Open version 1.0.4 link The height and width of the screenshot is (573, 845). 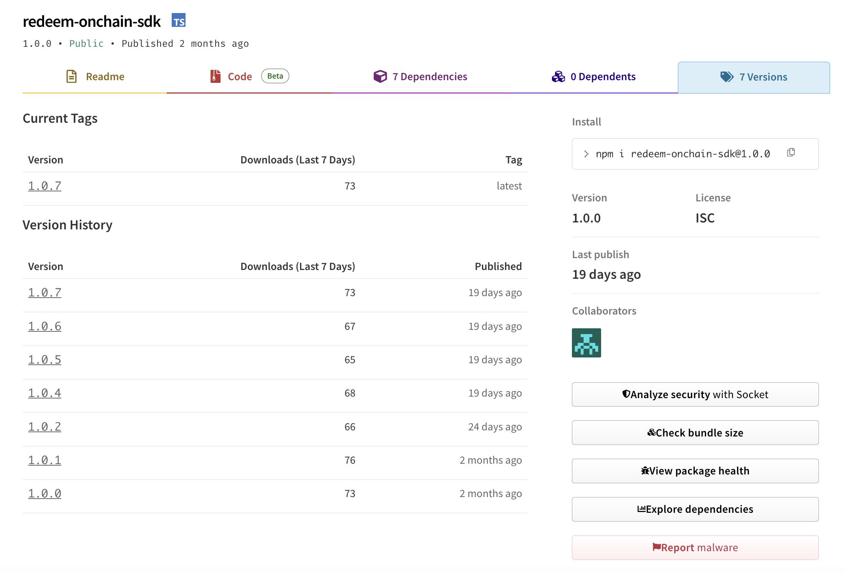(45, 393)
